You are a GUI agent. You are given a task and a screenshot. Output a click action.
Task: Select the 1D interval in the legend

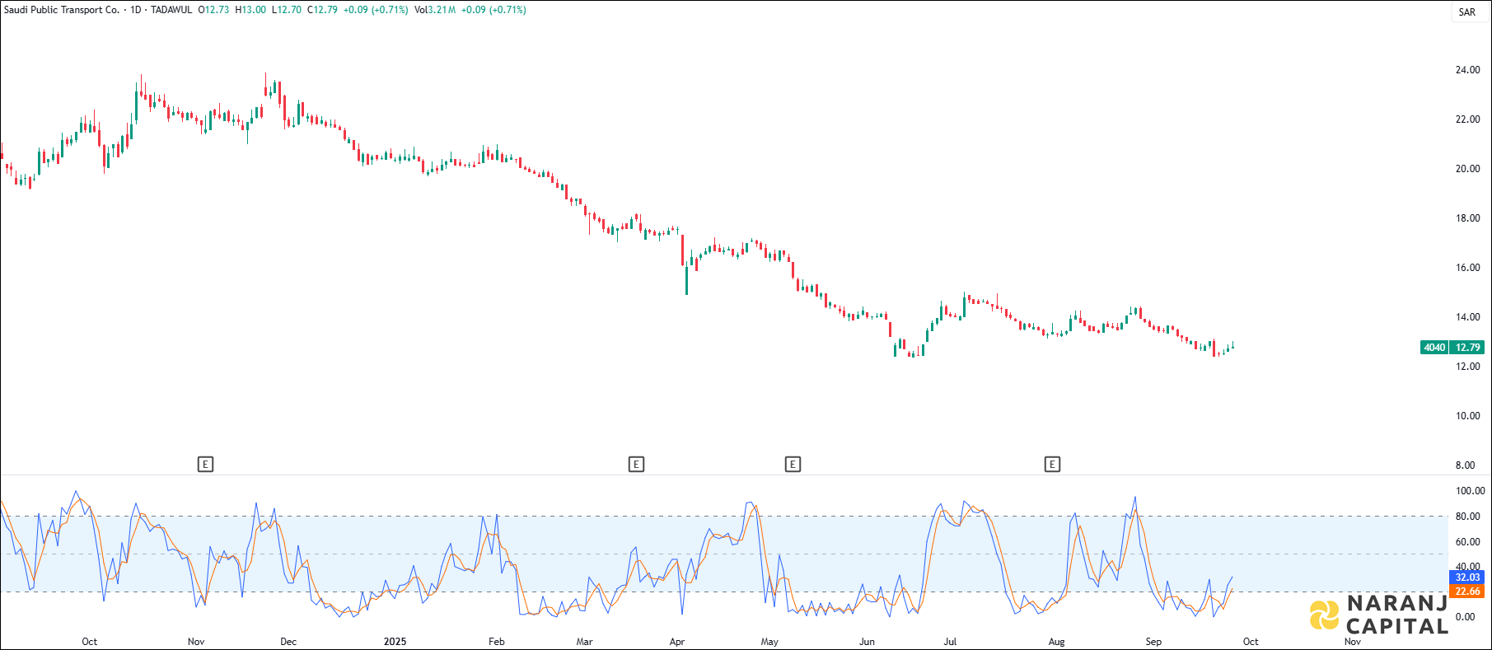(136, 10)
